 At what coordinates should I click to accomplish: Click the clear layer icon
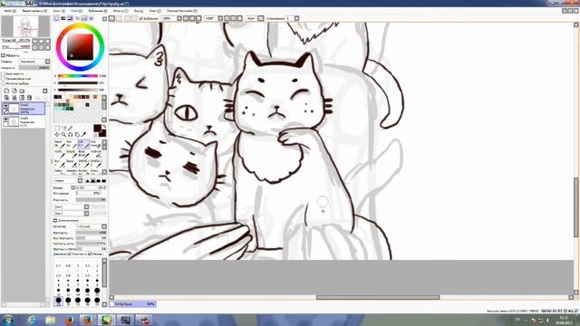point(22,98)
